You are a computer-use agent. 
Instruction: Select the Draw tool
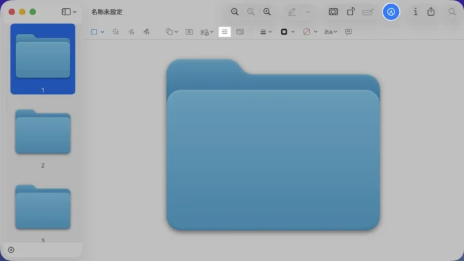click(146, 32)
